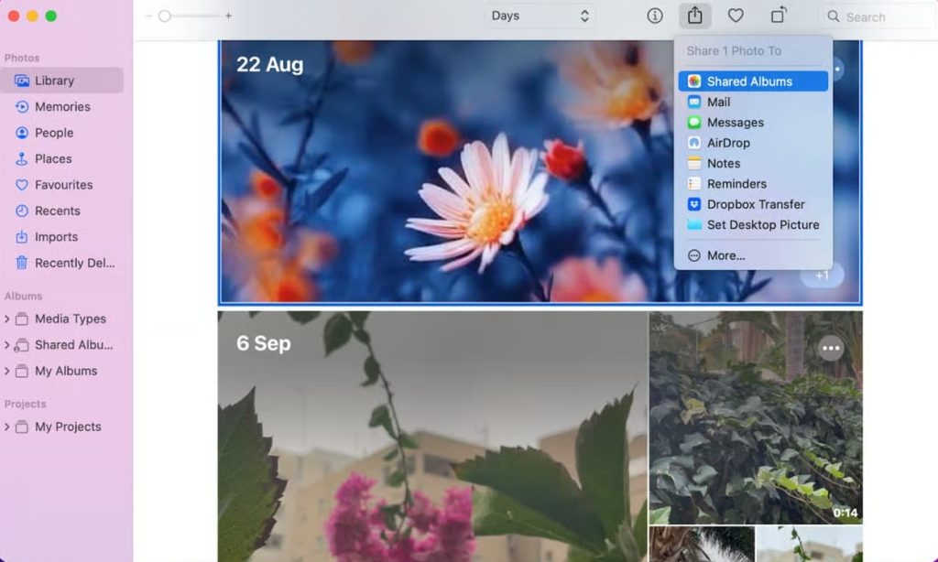Choose Notes in the share menu

[x=753, y=163]
